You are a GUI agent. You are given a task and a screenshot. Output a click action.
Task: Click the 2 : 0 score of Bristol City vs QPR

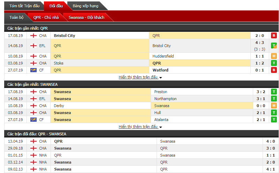pyautogui.click(x=259, y=36)
